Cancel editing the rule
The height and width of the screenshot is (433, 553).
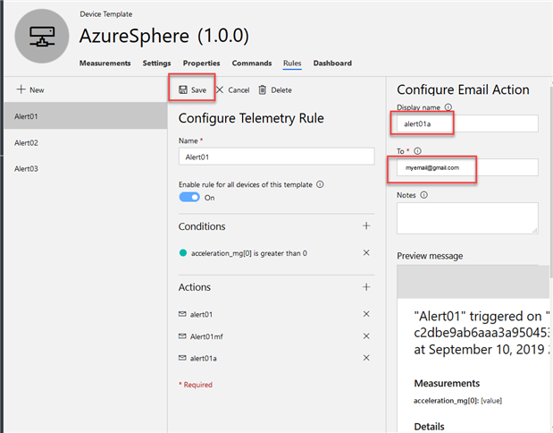(x=233, y=90)
